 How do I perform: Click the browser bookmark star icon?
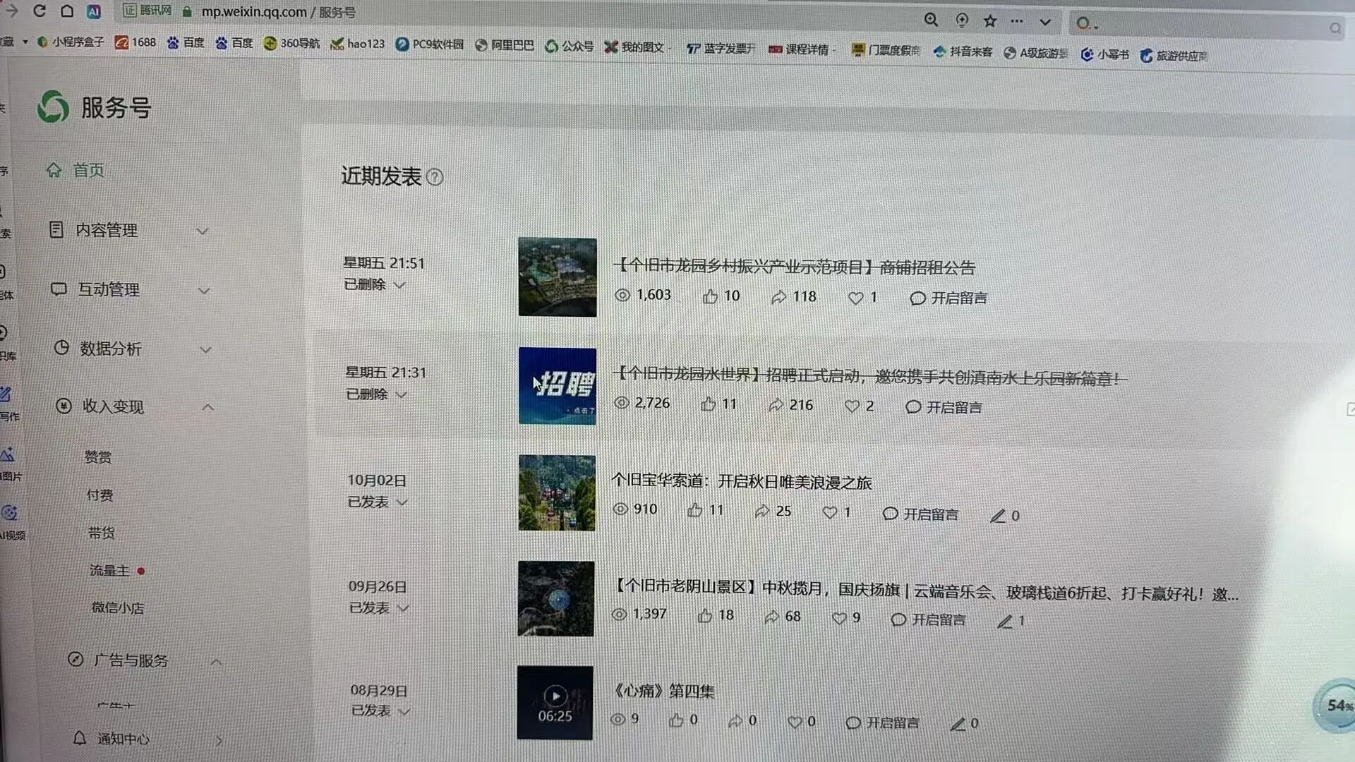[x=990, y=20]
